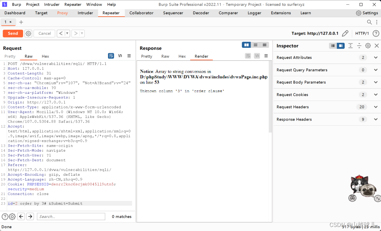
Task: Jump to previous search match arrow
Action: [x=21, y=216]
